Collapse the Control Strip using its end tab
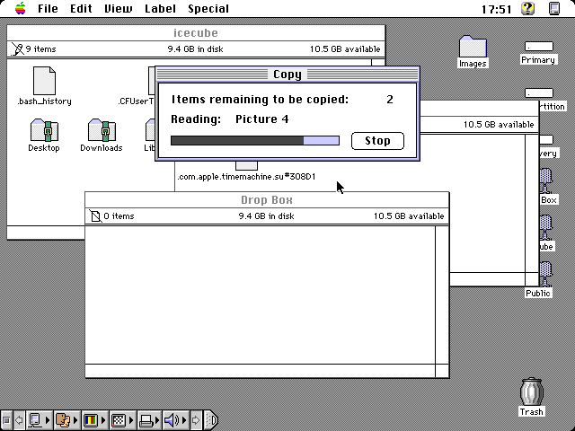575x431 pixels. [211, 420]
